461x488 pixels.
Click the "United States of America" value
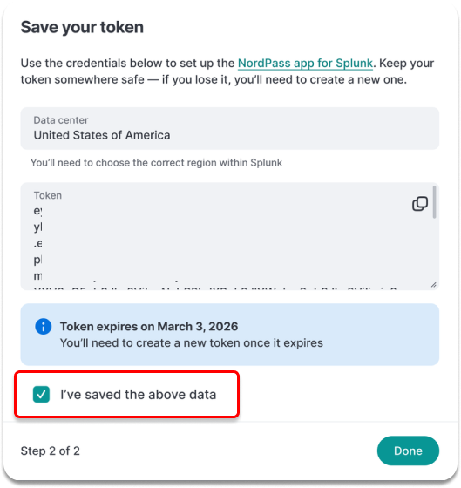pos(102,135)
